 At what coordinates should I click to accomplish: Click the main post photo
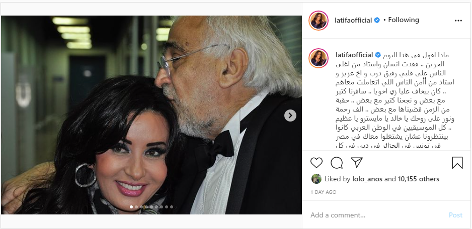pos(151,115)
